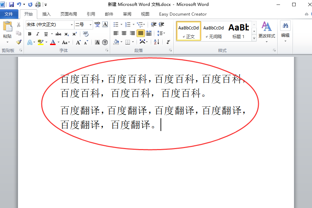Open the 二号 font size dropdown
312x208 pixels.
tap(90, 25)
